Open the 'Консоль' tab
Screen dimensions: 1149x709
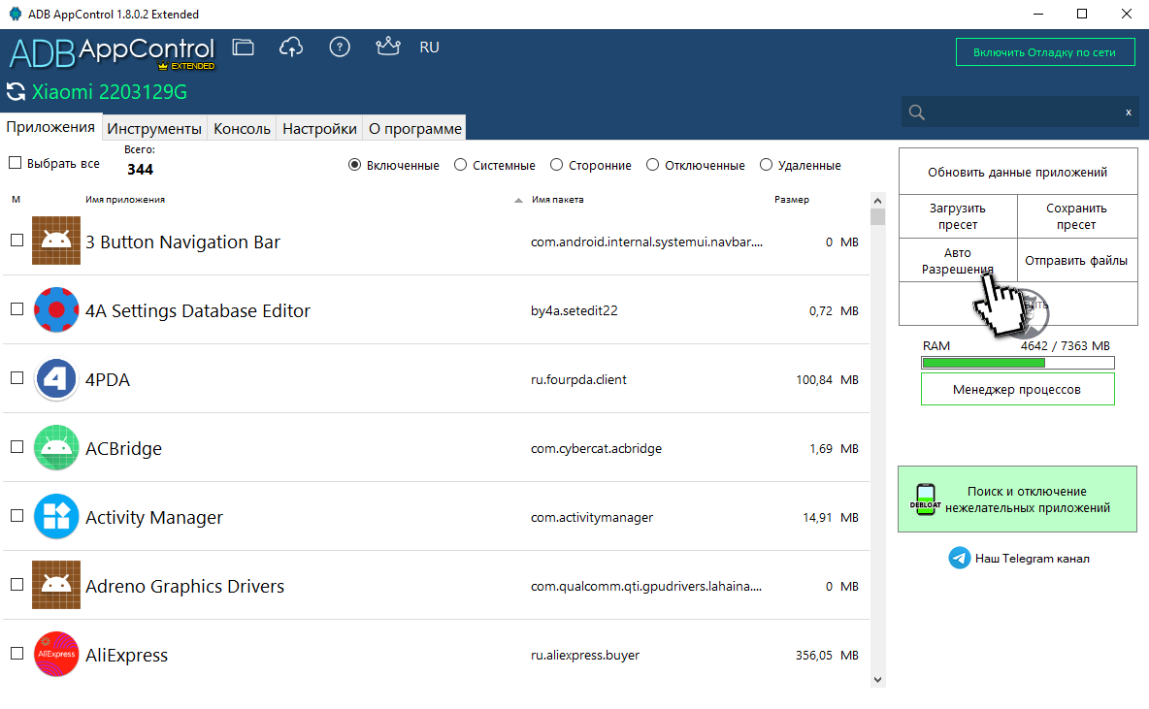(x=242, y=128)
